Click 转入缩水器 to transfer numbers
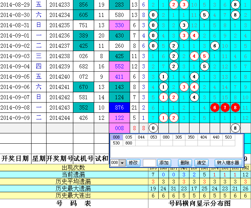The image size is (251, 208). point(228,163)
